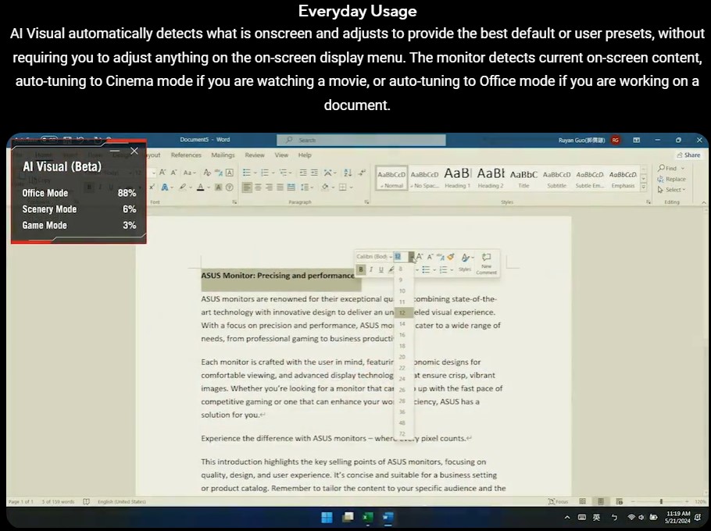Toggle Underline in the floating mini toolbar

point(381,269)
